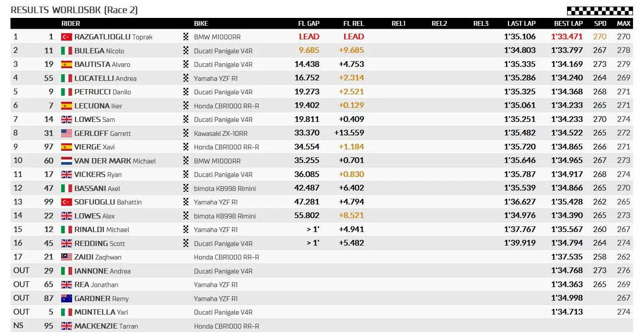Click the Italian flag beside Petrucci Danilo
Image resolution: width=640 pixels, height=336 pixels.
(66, 92)
